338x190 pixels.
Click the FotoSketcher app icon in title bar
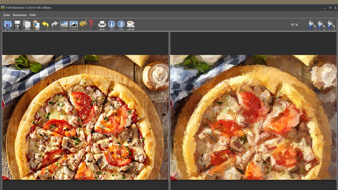(x=3, y=8)
